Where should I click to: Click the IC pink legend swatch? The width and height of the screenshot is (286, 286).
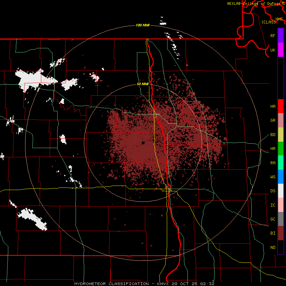click(x=281, y=205)
